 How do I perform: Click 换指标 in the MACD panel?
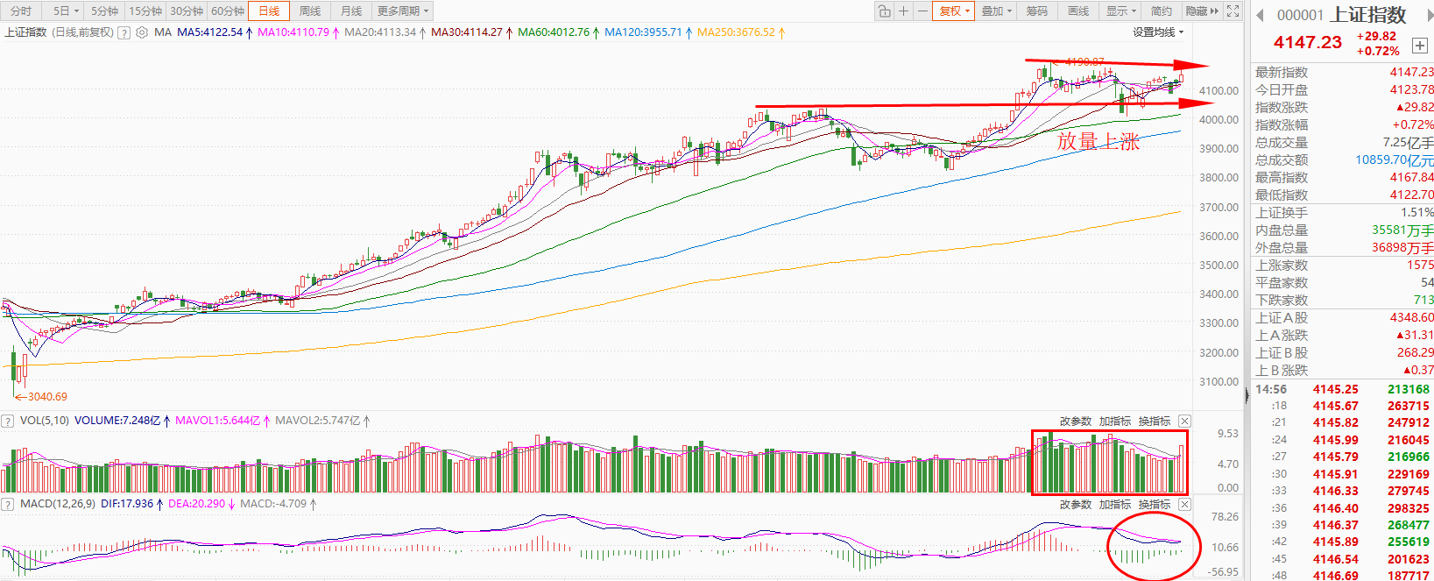1154,504
